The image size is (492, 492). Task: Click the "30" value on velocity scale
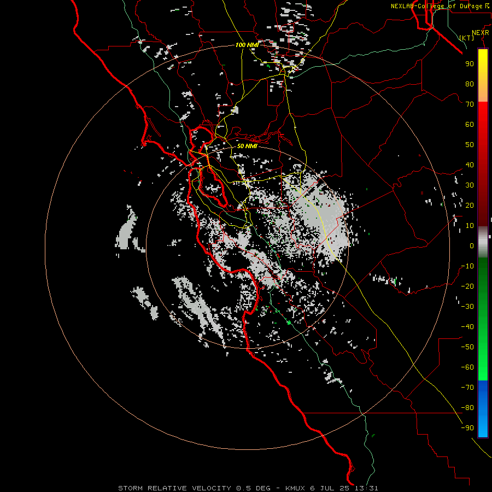point(470,185)
